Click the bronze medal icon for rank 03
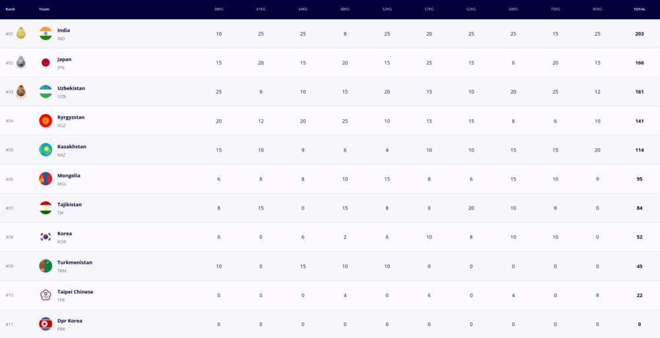660x338 pixels. pos(20,91)
